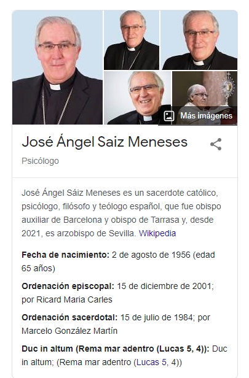Image resolution: width=249 pixels, height=378 pixels.
Task: Open the Lucas 5 link
Action: point(151,362)
